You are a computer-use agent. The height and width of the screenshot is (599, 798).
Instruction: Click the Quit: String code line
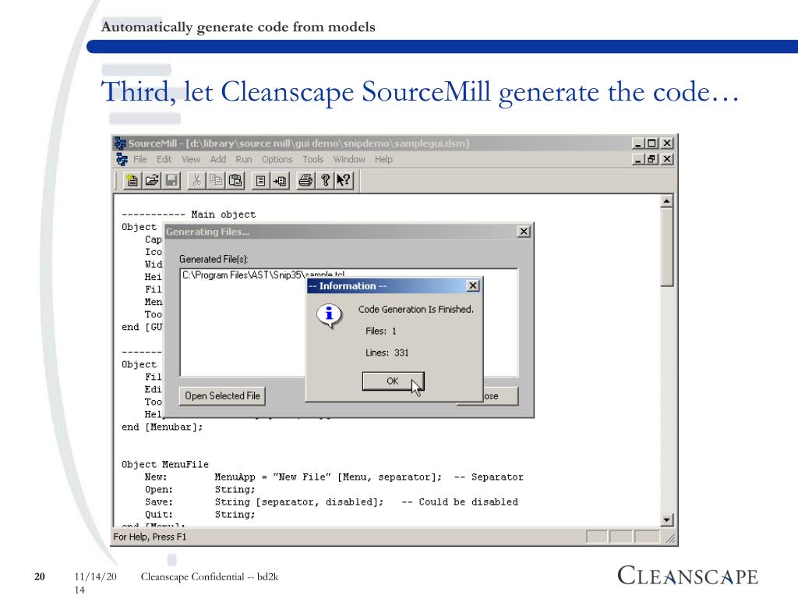(199, 515)
